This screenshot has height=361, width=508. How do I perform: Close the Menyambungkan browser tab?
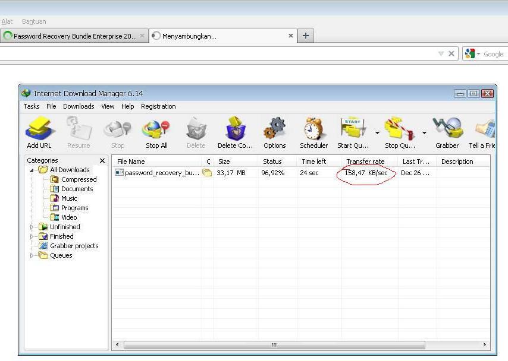[291, 36]
